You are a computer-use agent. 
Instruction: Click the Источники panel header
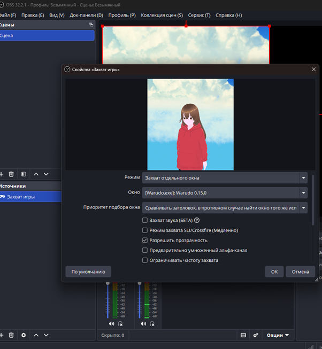pos(30,186)
